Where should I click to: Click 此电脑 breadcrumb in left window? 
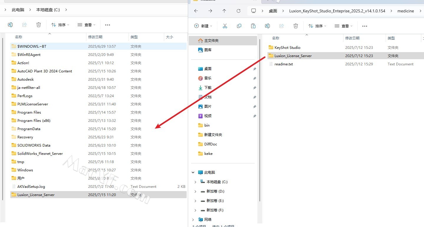(x=18, y=10)
